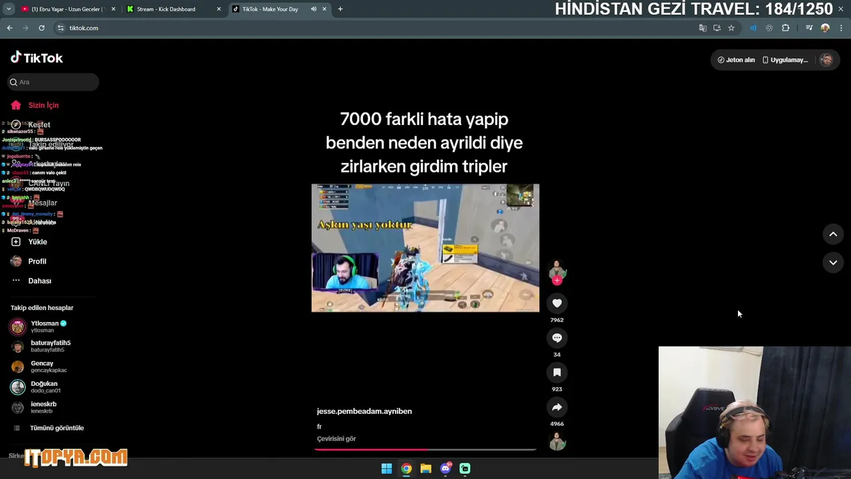The height and width of the screenshot is (479, 851).
Task: Open Windows Start menu
Action: 386,468
